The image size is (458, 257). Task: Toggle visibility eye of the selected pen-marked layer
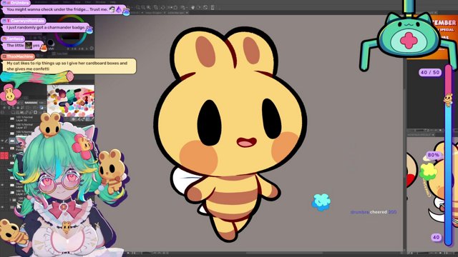pos(2,141)
